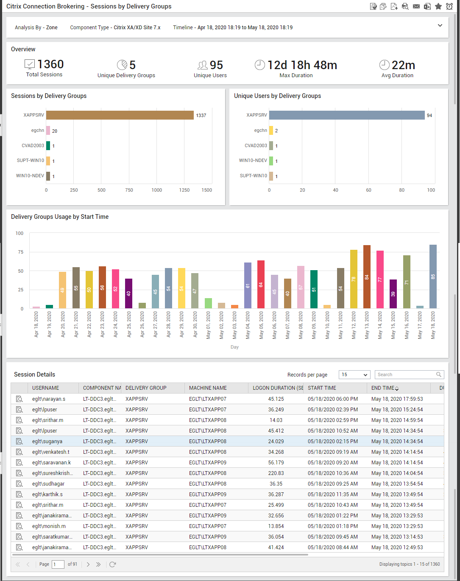
Task: Toggle END TIME sort arrow
Action: (397, 388)
